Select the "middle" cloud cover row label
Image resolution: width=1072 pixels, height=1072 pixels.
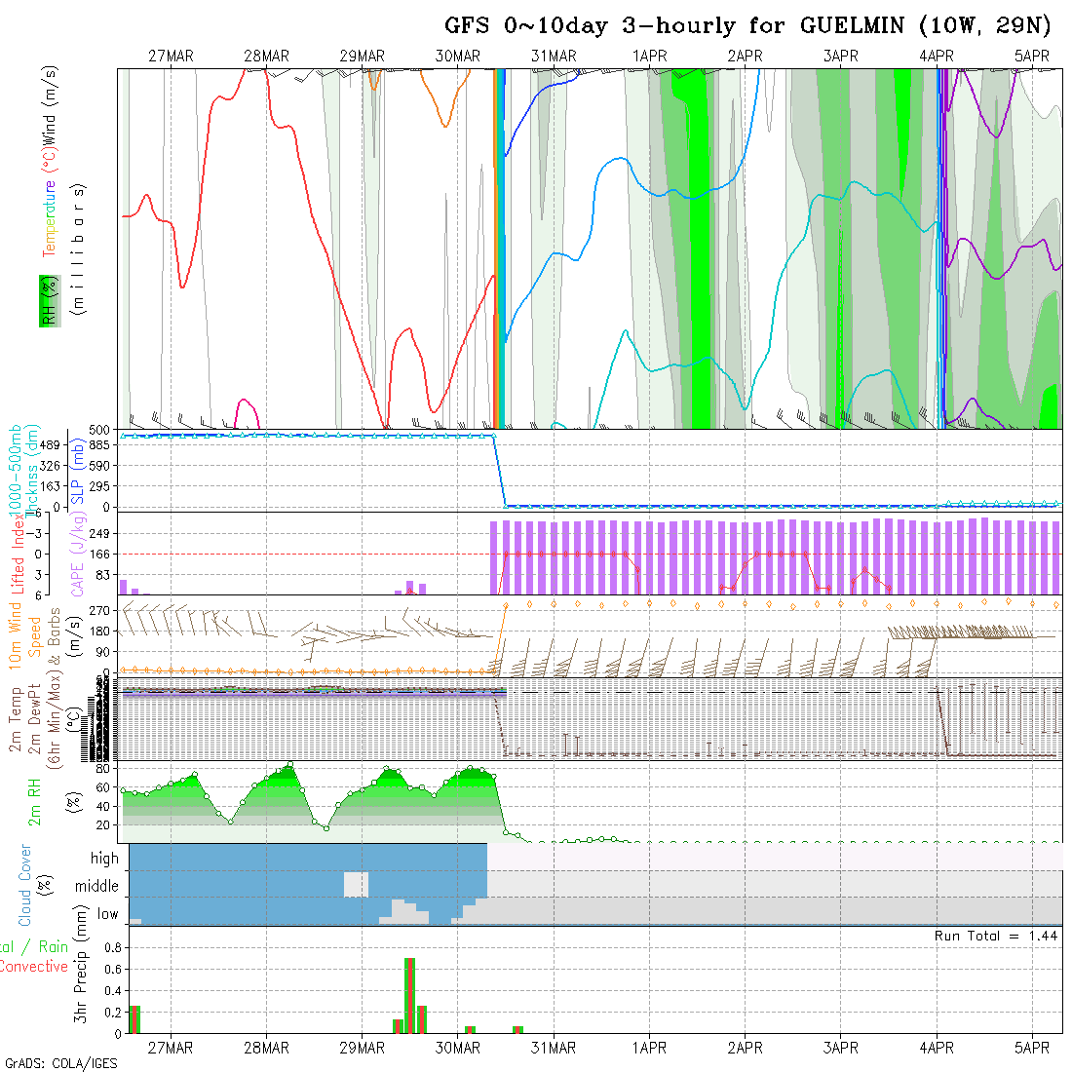[97, 887]
